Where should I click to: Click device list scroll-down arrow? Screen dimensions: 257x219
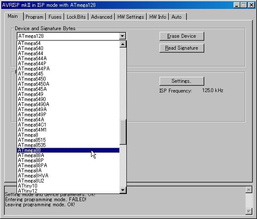pyautogui.click(x=123, y=190)
